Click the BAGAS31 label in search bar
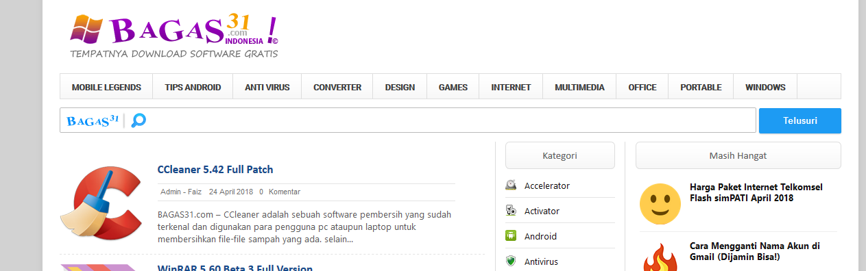This screenshot has height=271, width=866. (x=93, y=120)
